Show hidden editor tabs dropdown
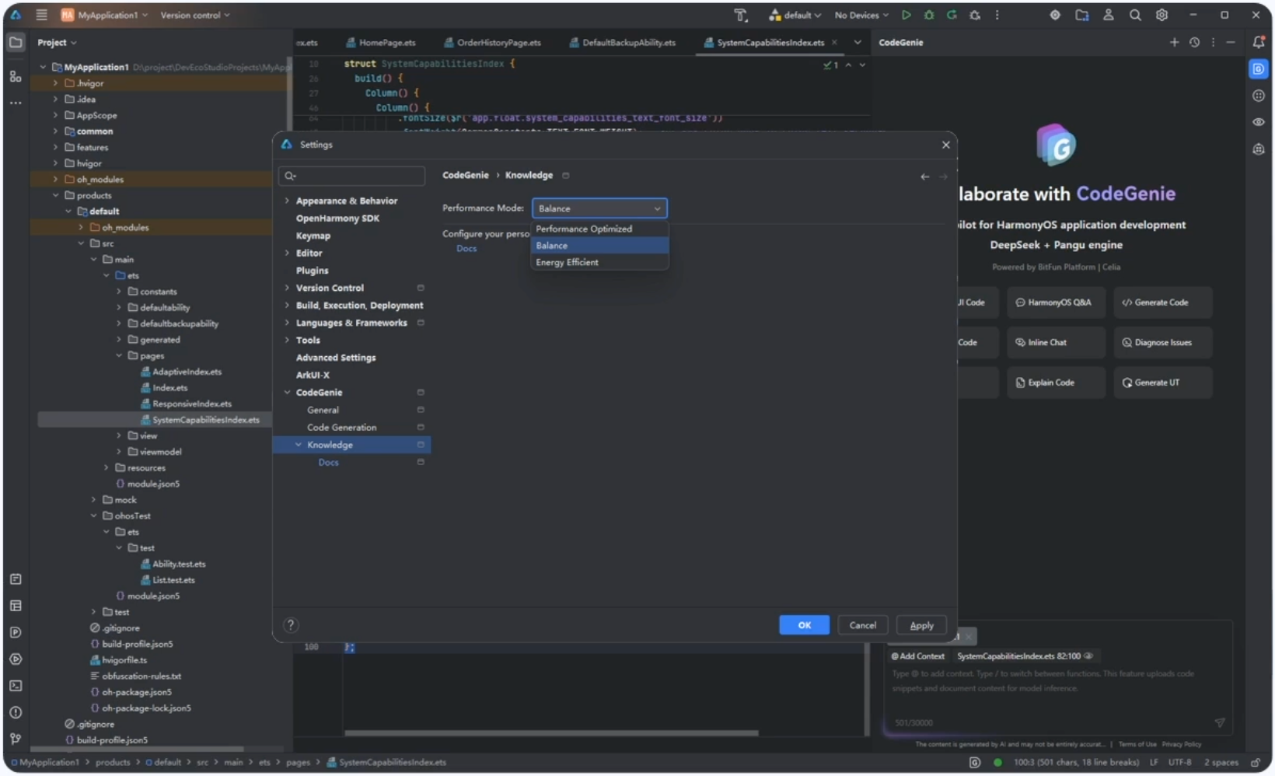Image resolution: width=1275 pixels, height=776 pixels. tap(857, 42)
